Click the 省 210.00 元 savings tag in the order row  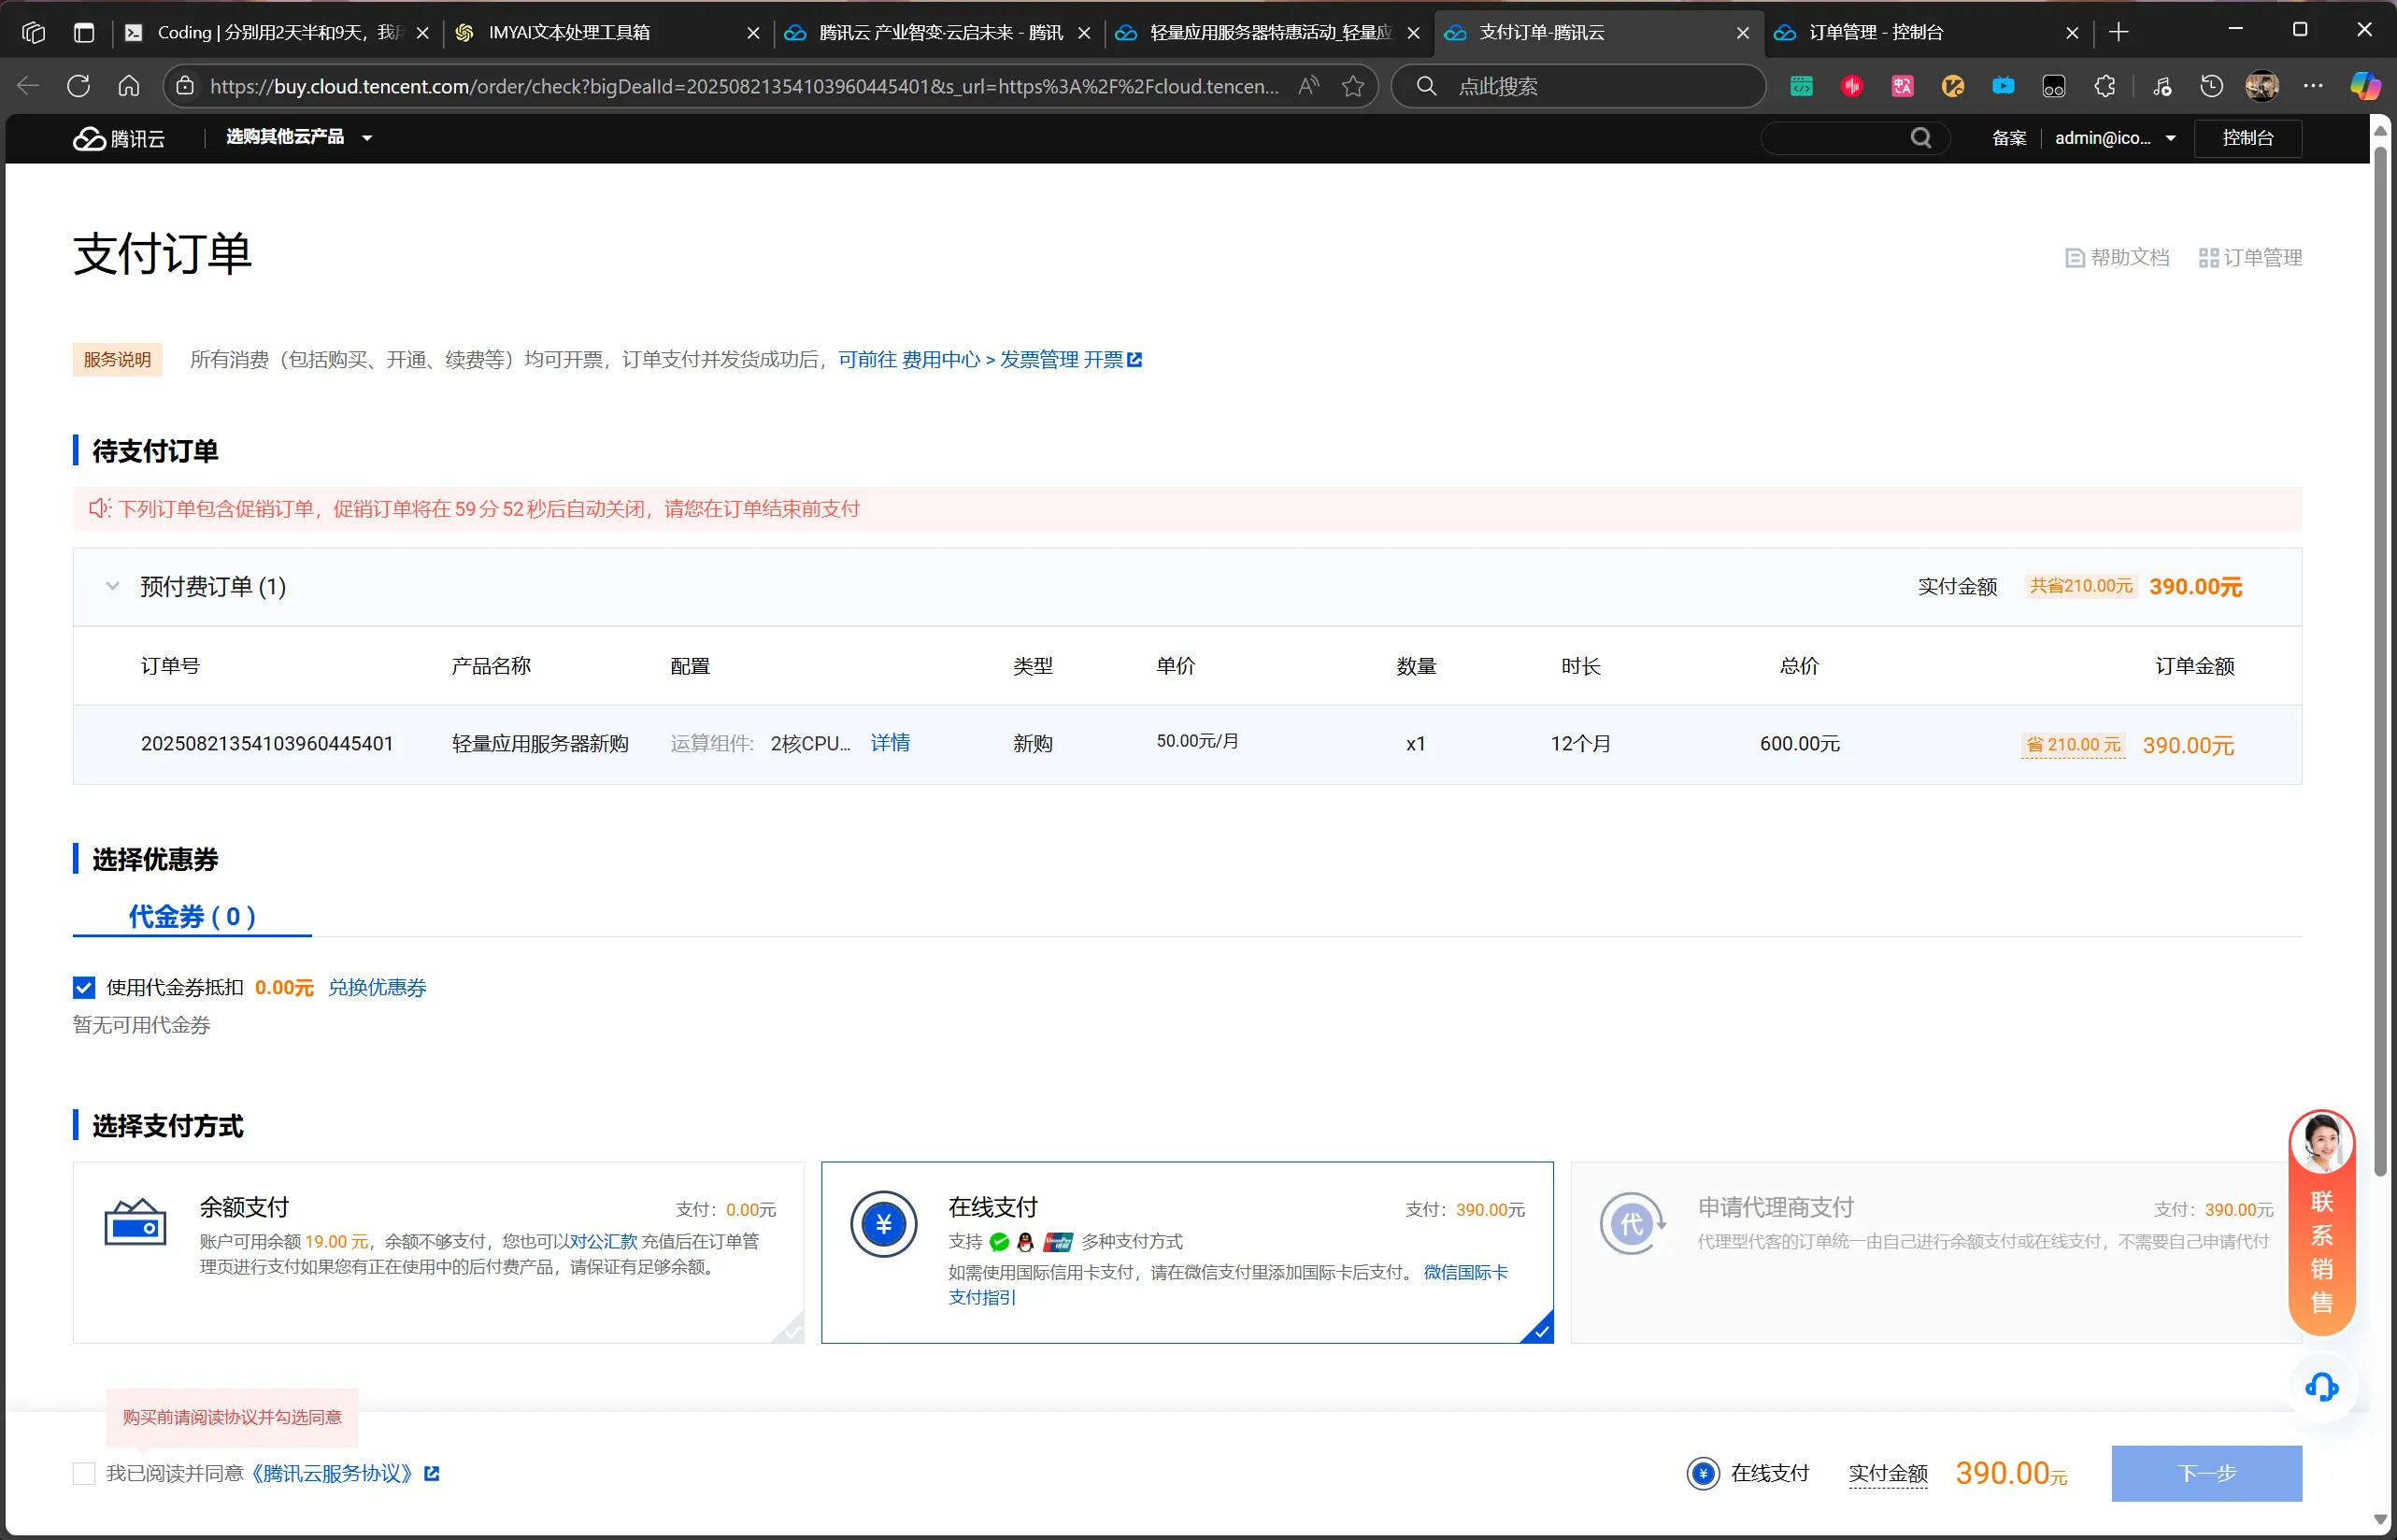click(2073, 745)
